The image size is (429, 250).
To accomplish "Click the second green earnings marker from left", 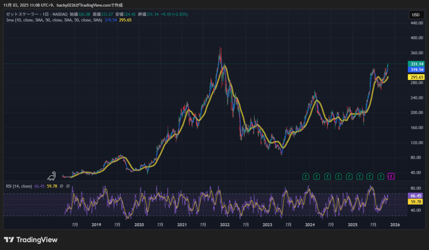I will pos(316,176).
